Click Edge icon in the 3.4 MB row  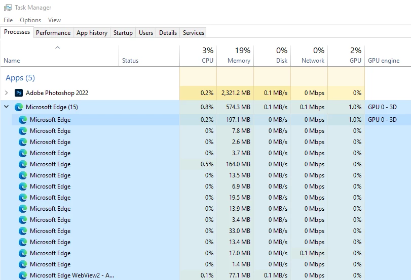23,220
